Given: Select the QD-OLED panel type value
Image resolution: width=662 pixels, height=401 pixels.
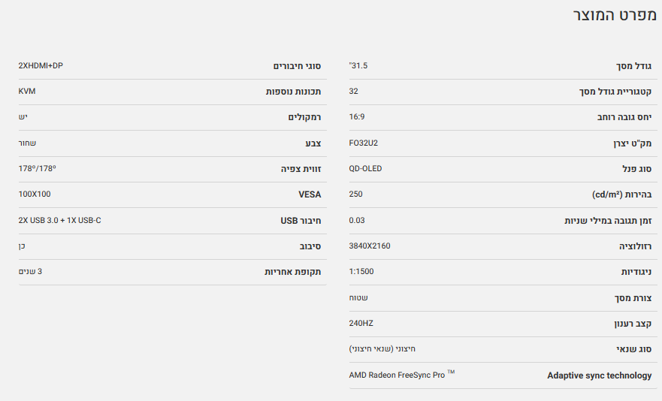Looking at the screenshot, I should coord(365,169).
